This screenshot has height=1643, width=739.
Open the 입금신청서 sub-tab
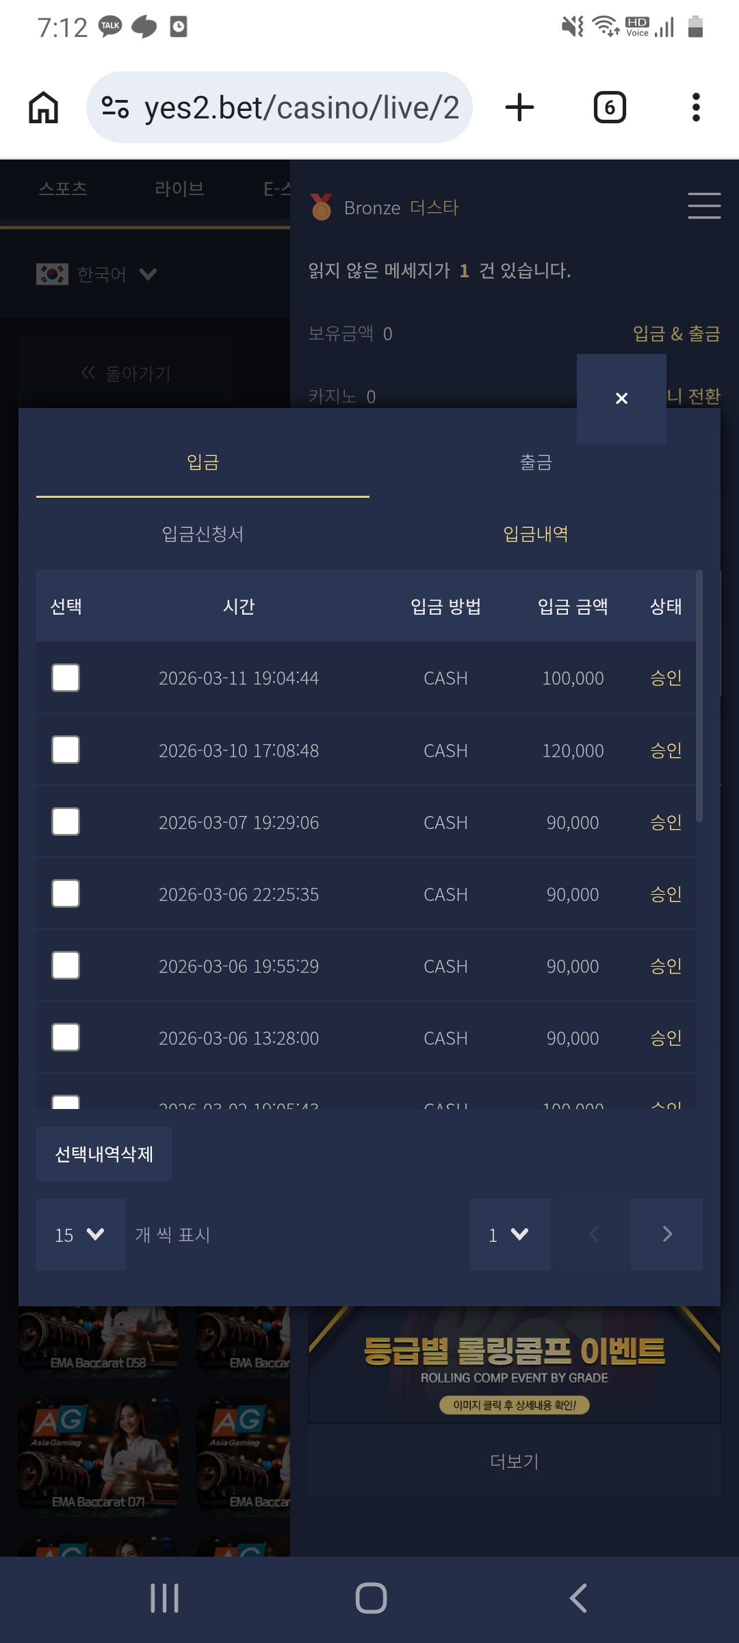tap(203, 534)
